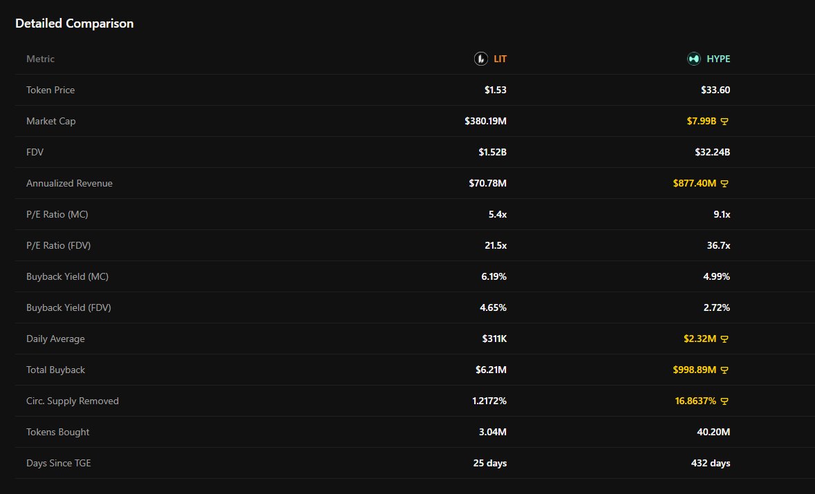Select the HYPE column header text
The width and height of the screenshot is (815, 494).
coord(718,59)
